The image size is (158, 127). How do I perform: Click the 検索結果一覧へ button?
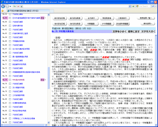146,18
